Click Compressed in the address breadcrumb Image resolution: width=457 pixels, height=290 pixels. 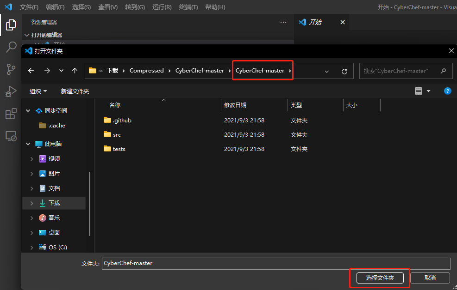click(147, 71)
